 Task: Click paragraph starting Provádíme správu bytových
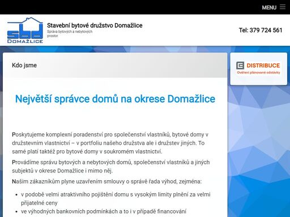pyautogui.click(x=111, y=166)
